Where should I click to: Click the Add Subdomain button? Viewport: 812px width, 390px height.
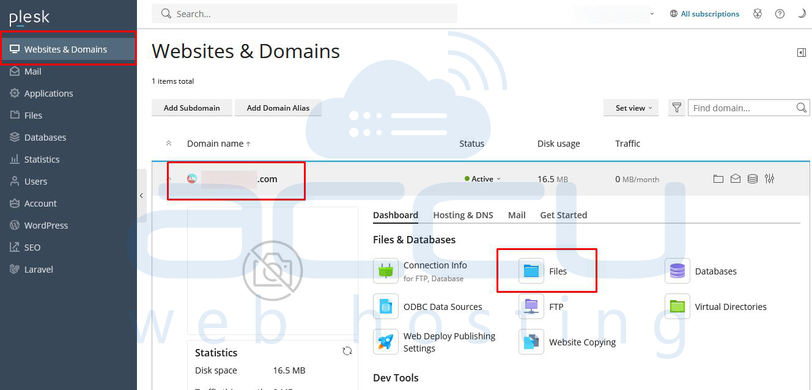point(191,108)
